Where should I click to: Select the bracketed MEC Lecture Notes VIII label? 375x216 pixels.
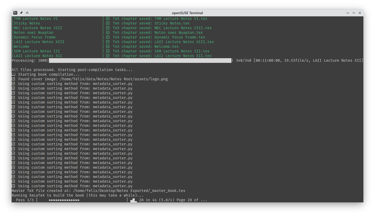click(58, 28)
